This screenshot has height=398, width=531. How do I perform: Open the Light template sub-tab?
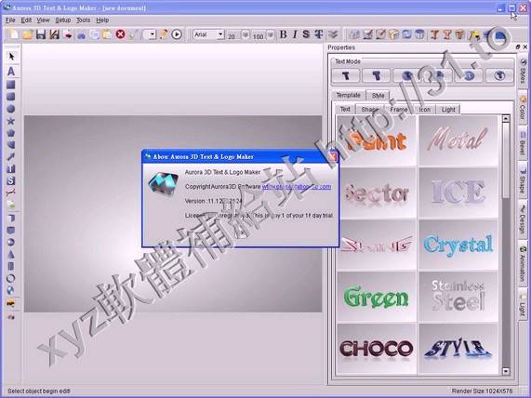tap(448, 110)
